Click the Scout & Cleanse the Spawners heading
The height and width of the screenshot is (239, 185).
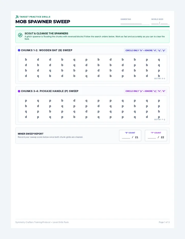tap(47, 33)
